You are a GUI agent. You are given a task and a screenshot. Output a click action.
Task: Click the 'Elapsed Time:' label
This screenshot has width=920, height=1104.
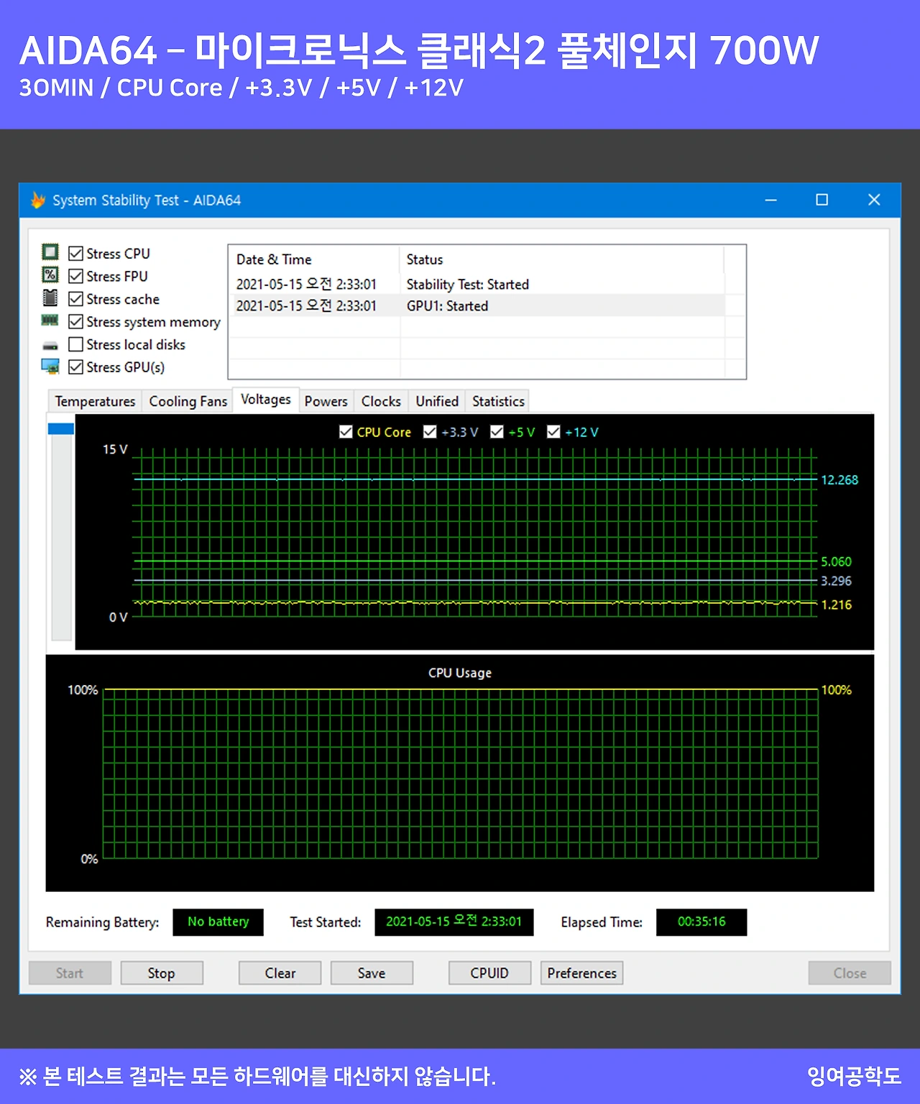coord(602,922)
